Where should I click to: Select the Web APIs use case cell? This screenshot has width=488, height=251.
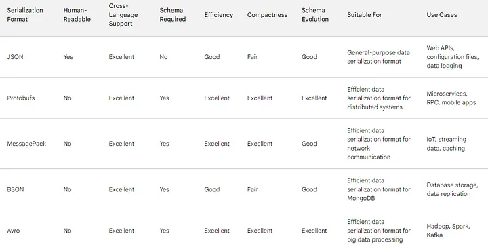(x=453, y=57)
